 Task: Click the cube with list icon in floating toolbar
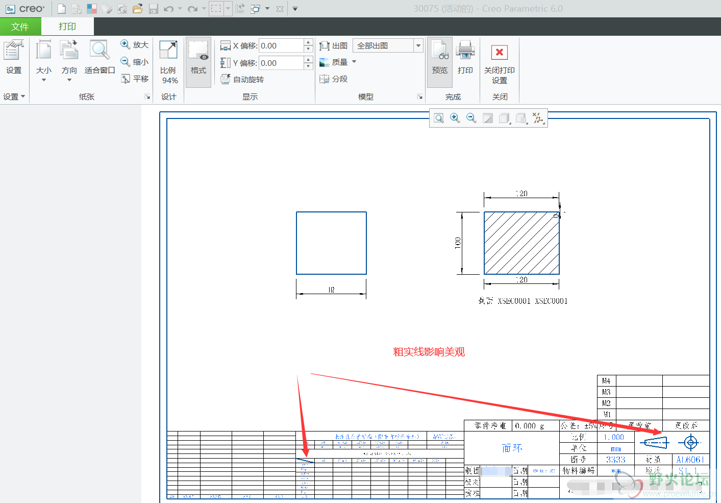click(x=521, y=118)
